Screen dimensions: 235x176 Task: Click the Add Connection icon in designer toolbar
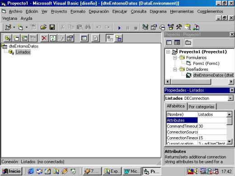pos(8,38)
